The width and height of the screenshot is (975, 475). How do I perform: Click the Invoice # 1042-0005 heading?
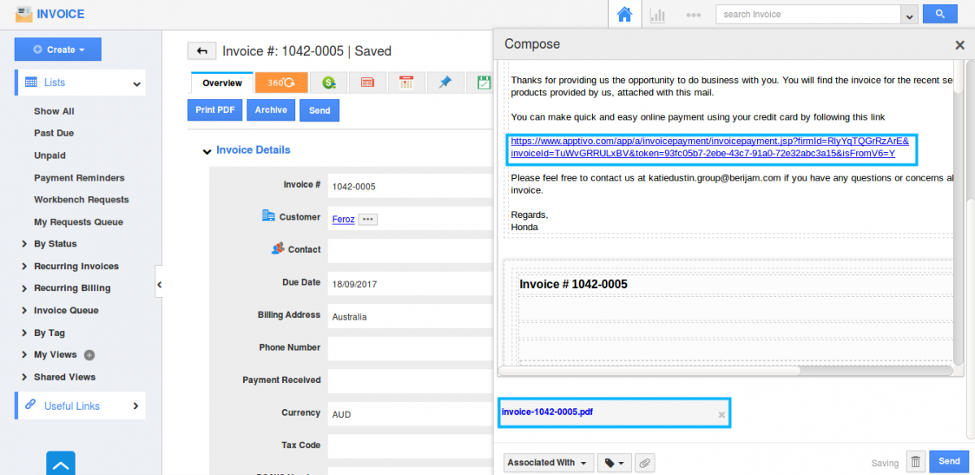point(573,284)
